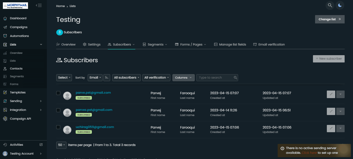Check the box for uchirag059@gmail.com
This screenshot has width=353, height=159.
pos(58,127)
